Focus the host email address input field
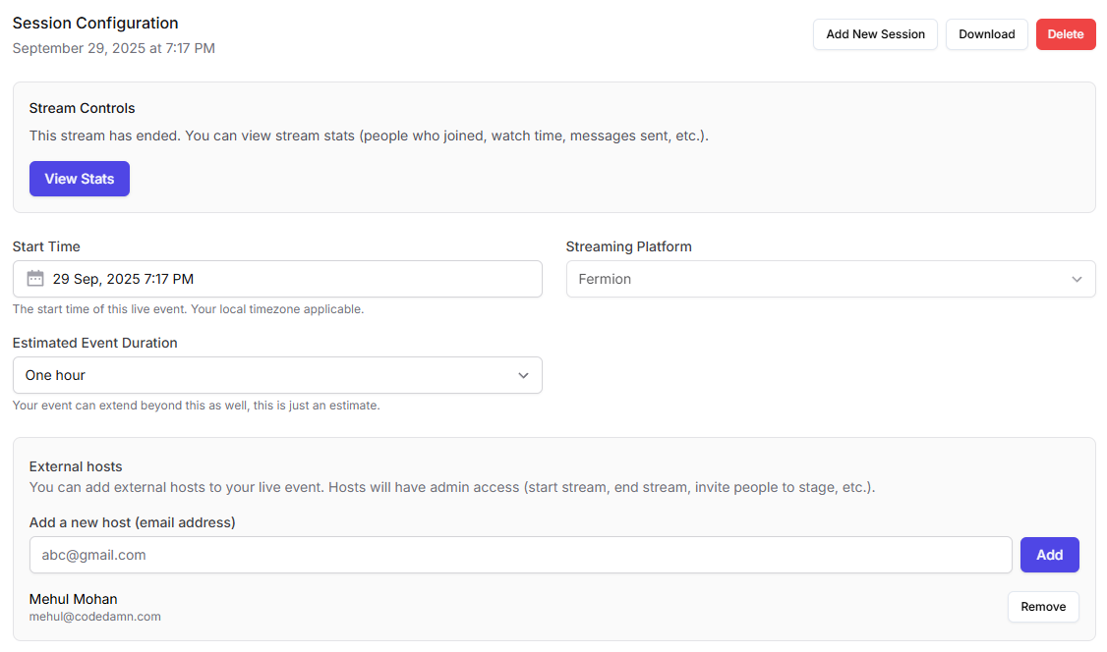Screen dimensions: 1107x652 pos(520,555)
